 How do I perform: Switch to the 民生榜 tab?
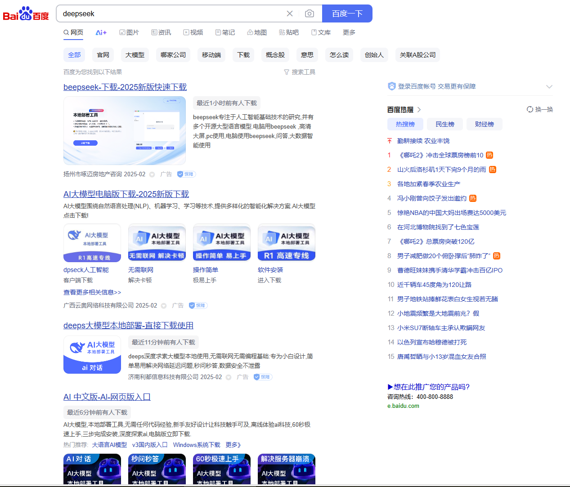tap(445, 124)
